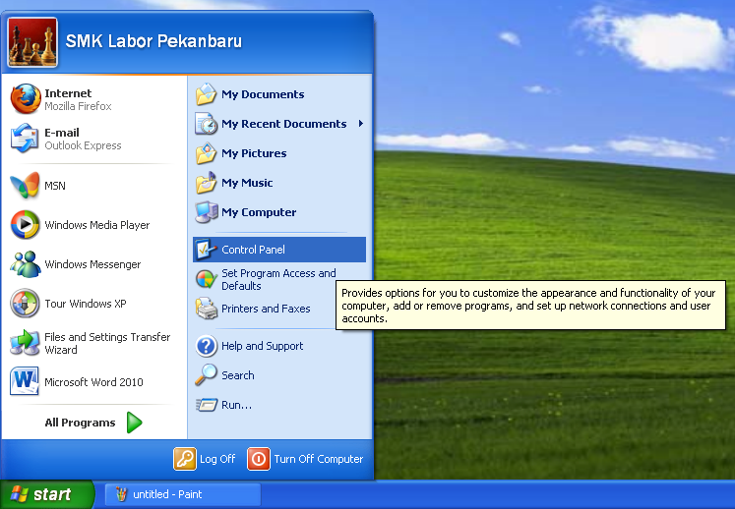This screenshot has width=735, height=509.
Task: Click the Set Program Access icon
Action: point(207,279)
